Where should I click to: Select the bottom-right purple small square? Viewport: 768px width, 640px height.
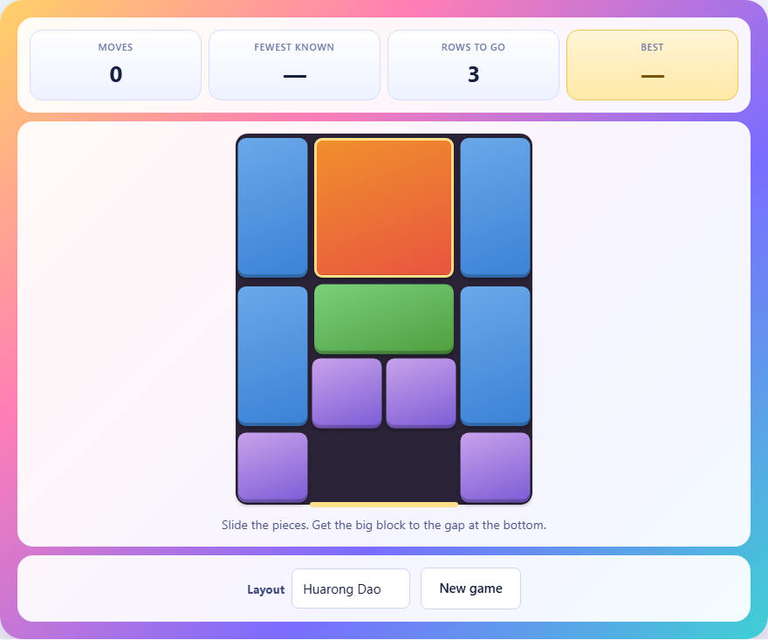495,467
